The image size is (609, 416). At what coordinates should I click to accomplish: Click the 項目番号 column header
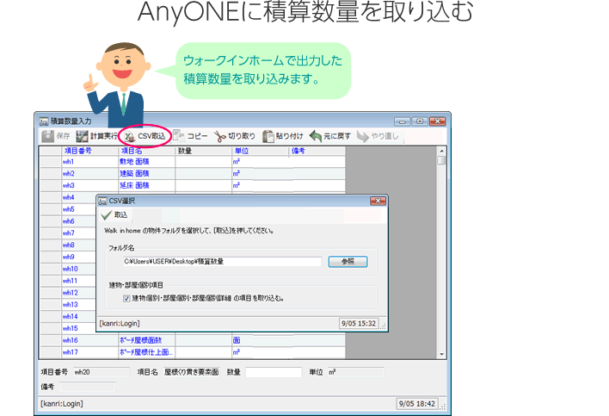[89, 151]
